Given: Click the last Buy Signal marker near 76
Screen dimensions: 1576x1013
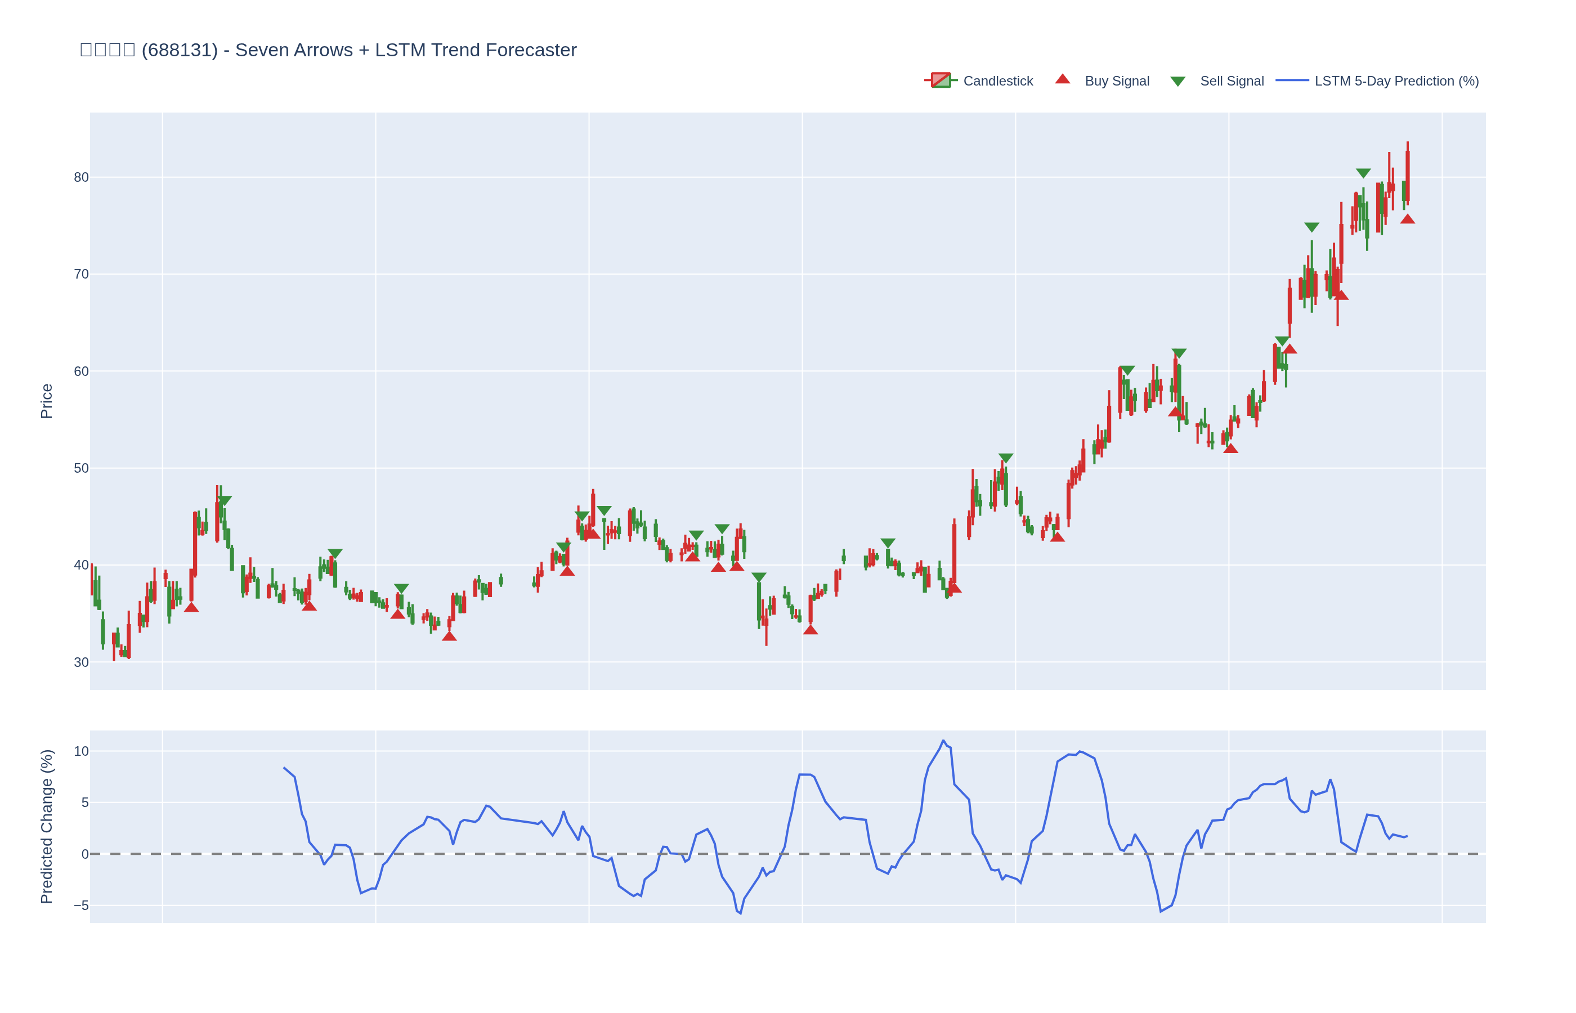Looking at the screenshot, I should tap(1407, 219).
